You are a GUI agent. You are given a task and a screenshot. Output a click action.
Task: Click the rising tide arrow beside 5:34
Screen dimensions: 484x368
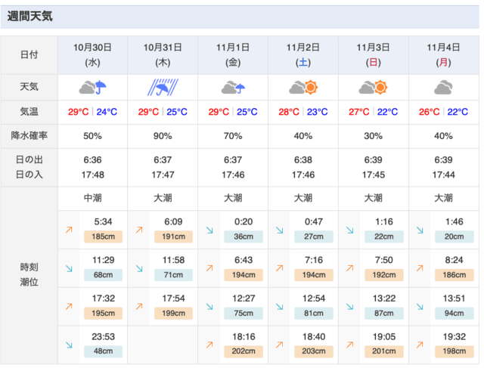click(x=69, y=230)
